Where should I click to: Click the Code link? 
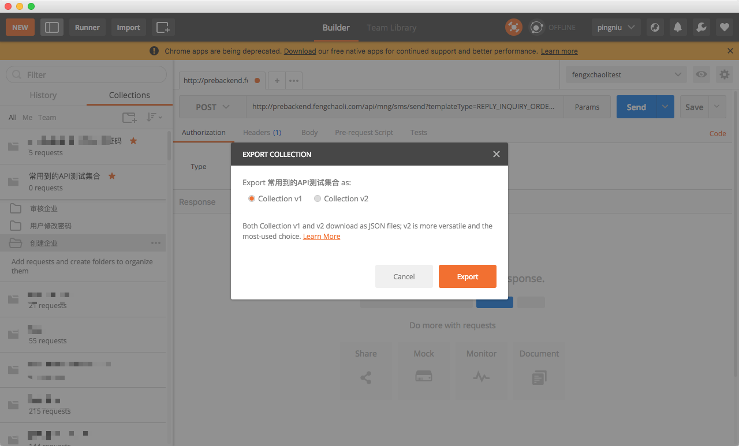[x=718, y=133]
